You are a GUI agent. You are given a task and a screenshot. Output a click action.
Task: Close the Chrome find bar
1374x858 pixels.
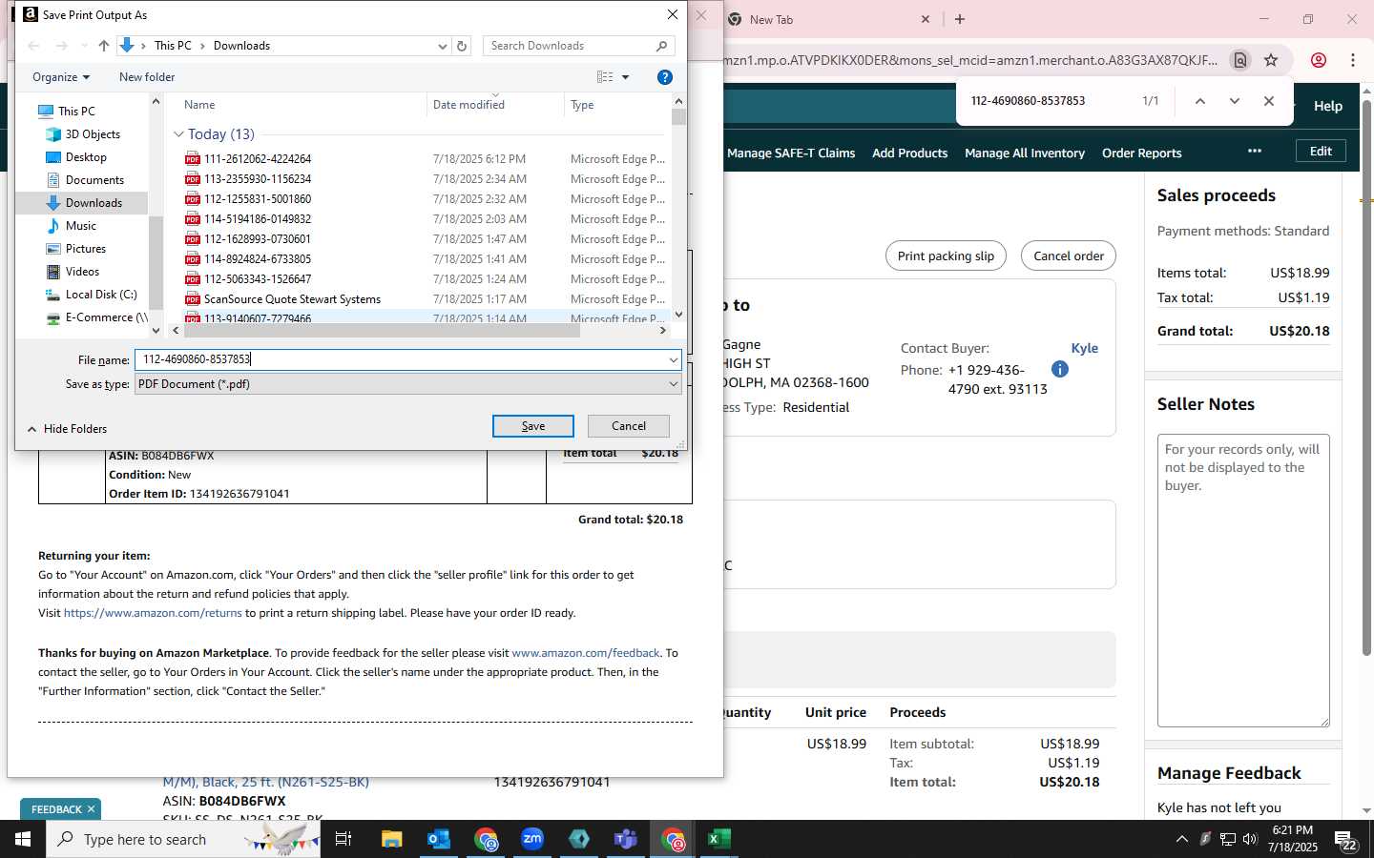pyautogui.click(x=1268, y=101)
